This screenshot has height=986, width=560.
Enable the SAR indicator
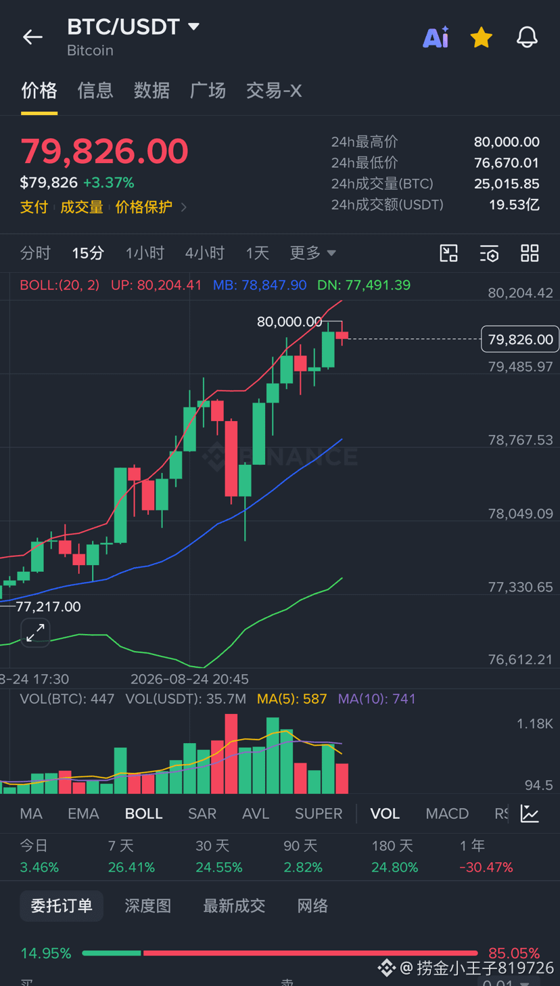(202, 813)
